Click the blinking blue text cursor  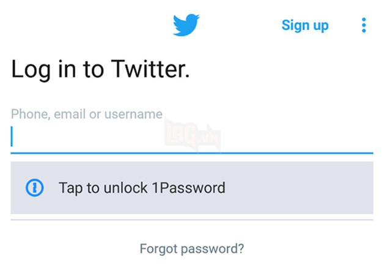click(x=12, y=137)
